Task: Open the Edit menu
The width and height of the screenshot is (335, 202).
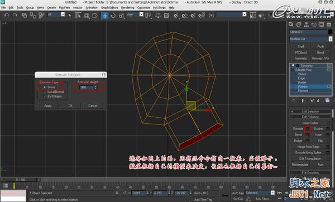Action: (x=11, y=8)
